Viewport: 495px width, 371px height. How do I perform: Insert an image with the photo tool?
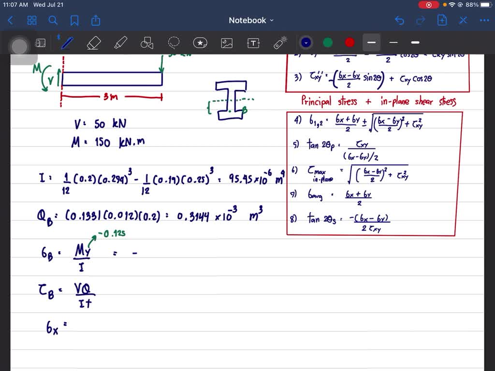coord(227,43)
